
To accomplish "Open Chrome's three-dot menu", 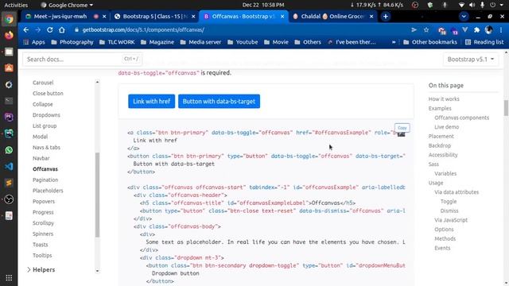I will point(501,30).
